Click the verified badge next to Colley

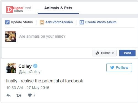click(x=35, y=66)
